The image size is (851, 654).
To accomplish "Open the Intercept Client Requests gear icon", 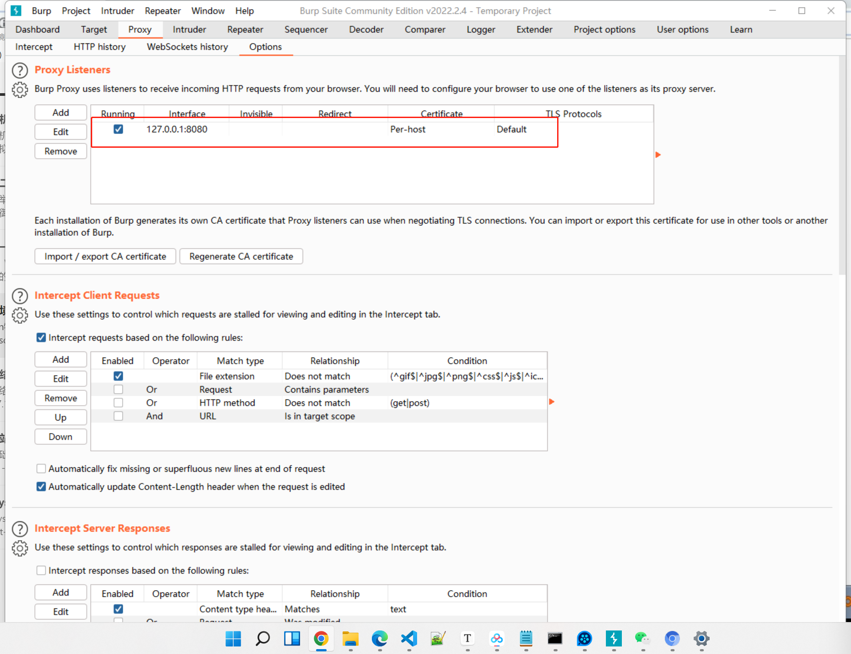I will (20, 315).
